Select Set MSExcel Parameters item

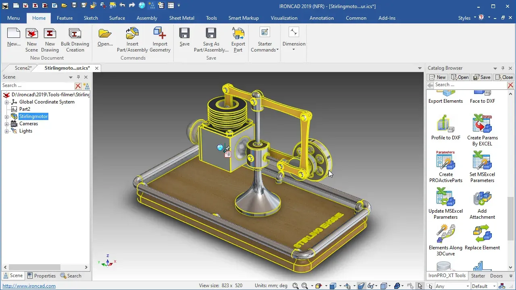(482, 160)
